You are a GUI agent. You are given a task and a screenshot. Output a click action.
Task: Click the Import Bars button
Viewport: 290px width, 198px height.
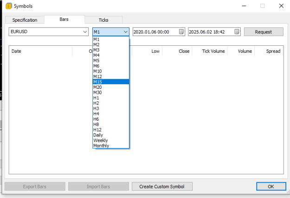click(98, 186)
